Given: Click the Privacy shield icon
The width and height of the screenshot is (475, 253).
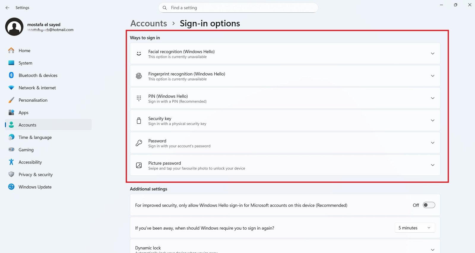Looking at the screenshot, I should pos(11,174).
